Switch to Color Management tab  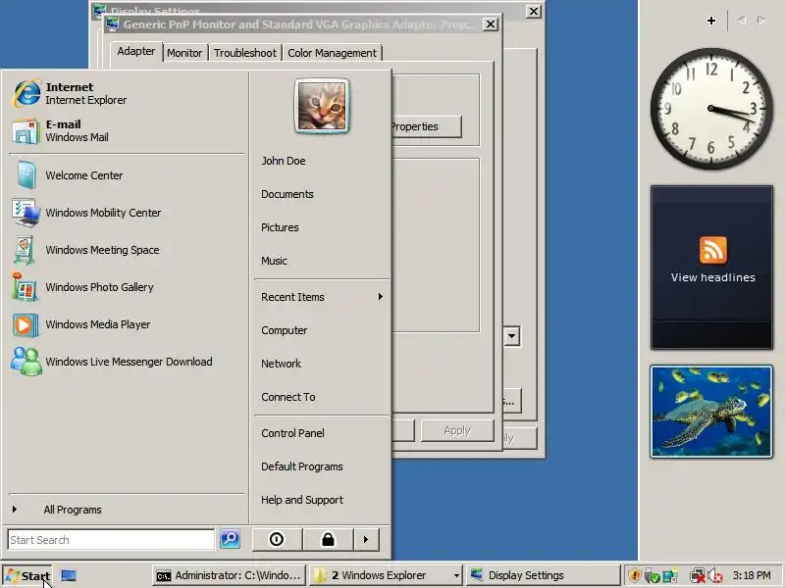(x=332, y=53)
